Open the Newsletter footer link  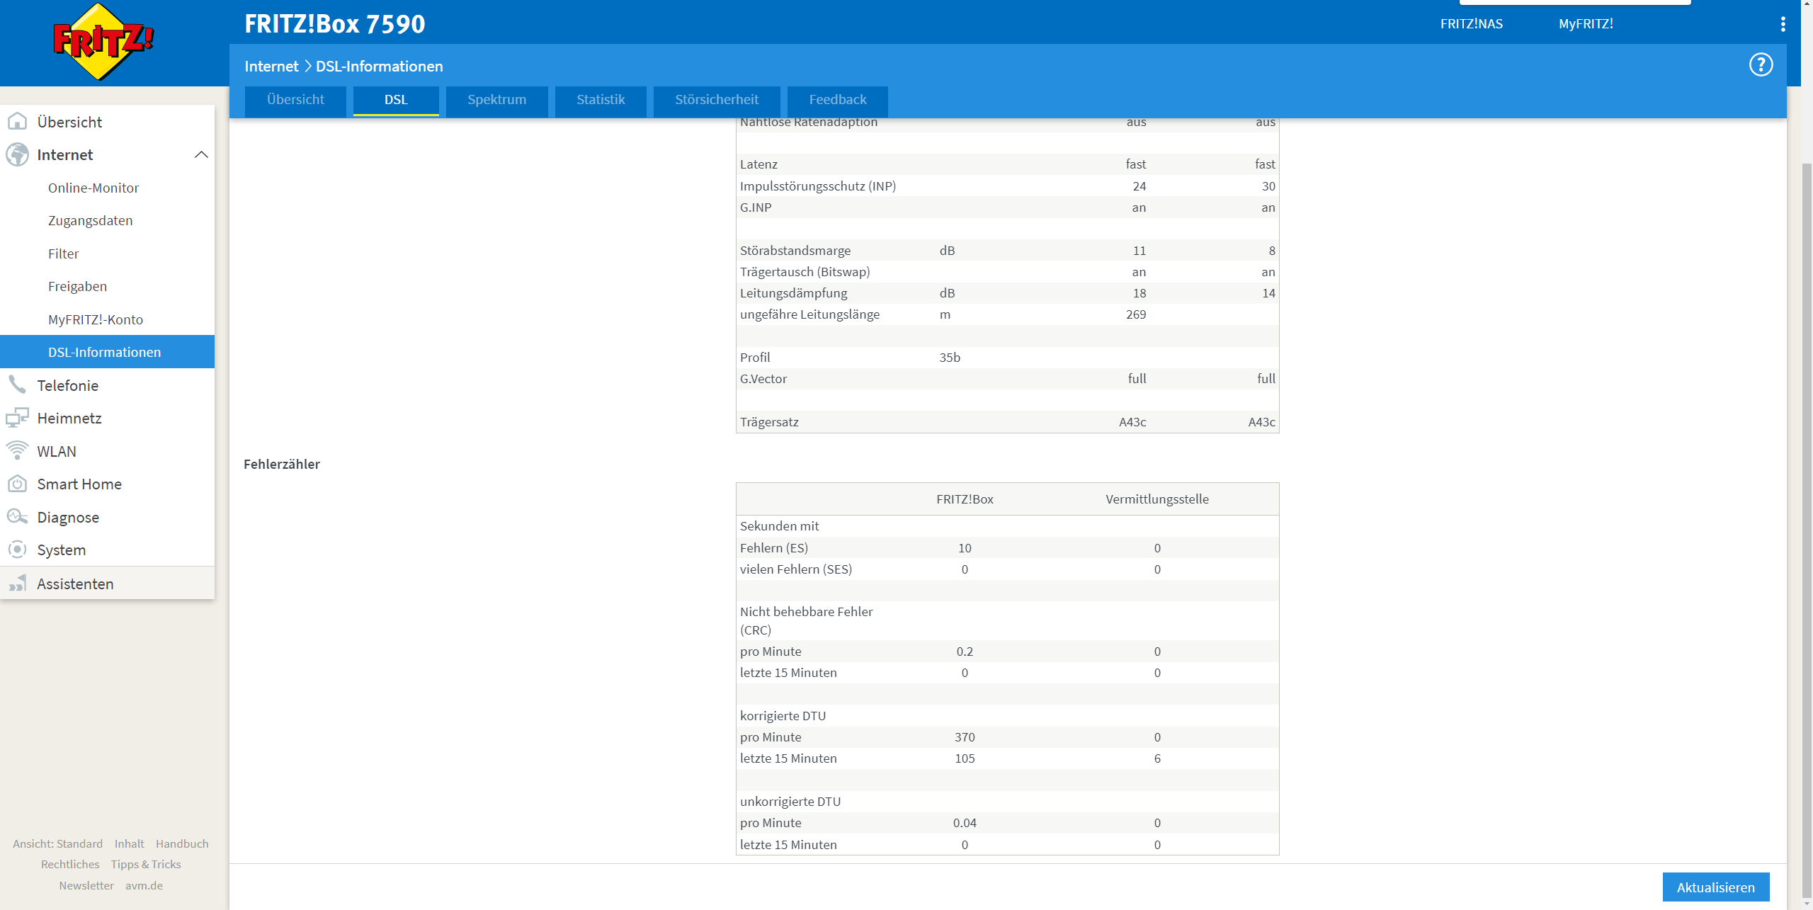click(x=86, y=885)
